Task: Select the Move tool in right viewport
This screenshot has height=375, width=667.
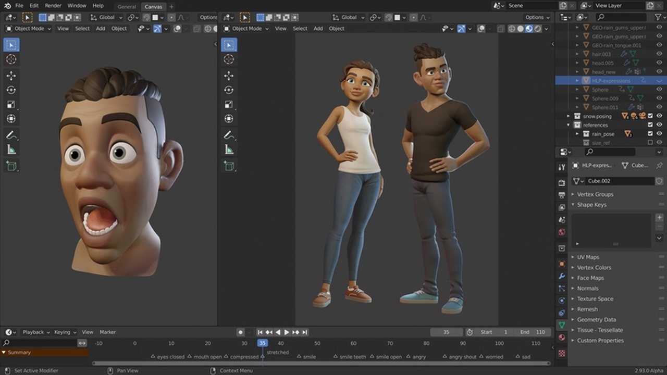Action: click(229, 76)
